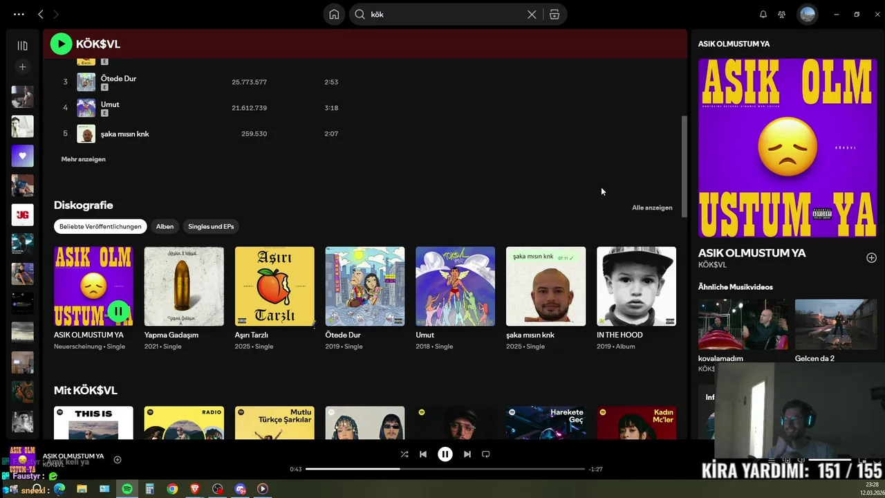Click the duration 2:53

tap(331, 82)
